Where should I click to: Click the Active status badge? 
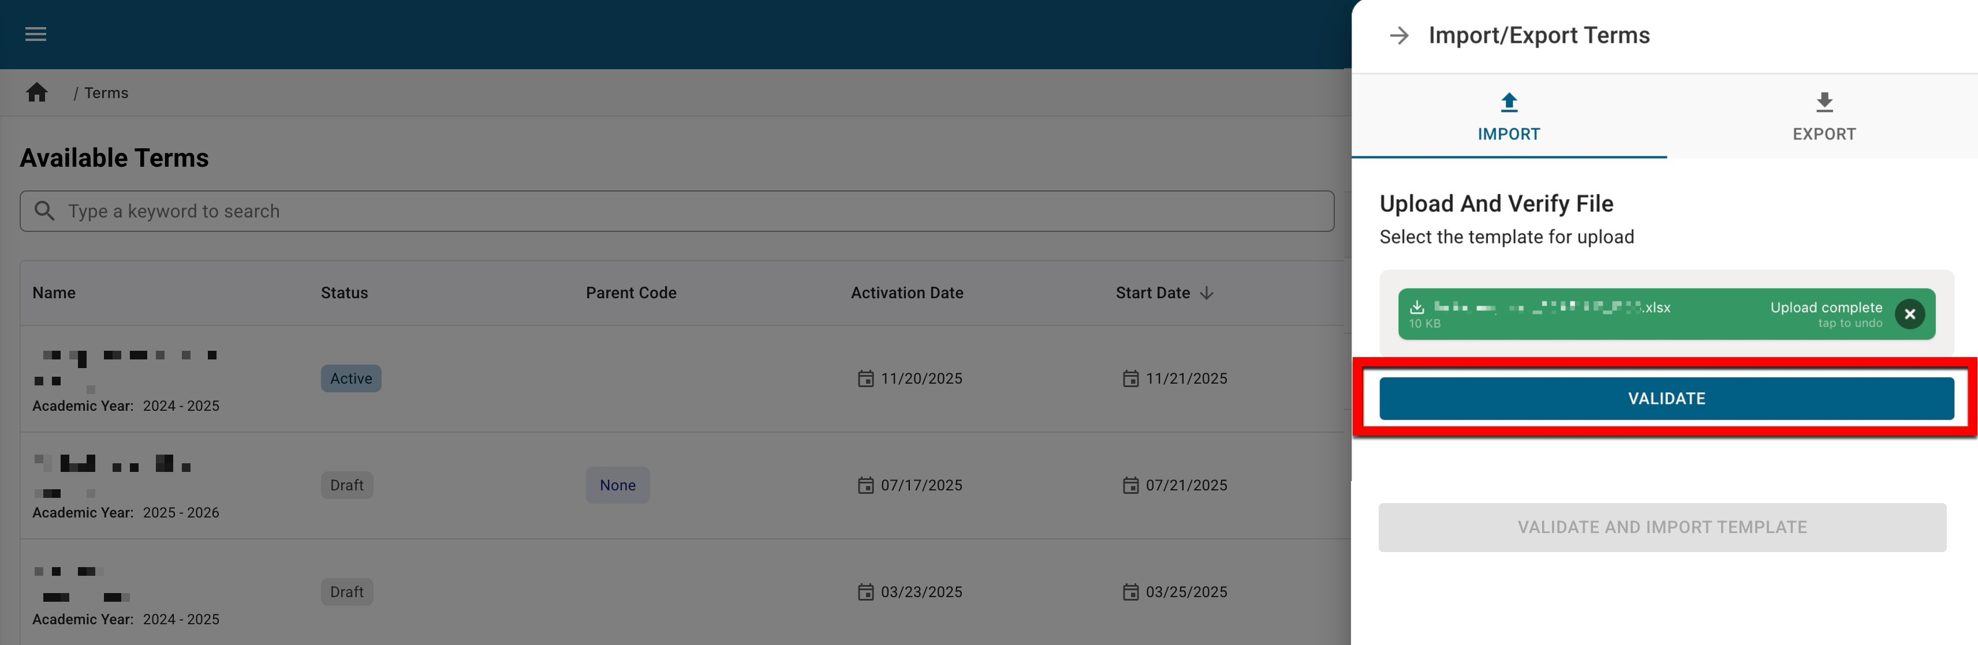click(351, 379)
